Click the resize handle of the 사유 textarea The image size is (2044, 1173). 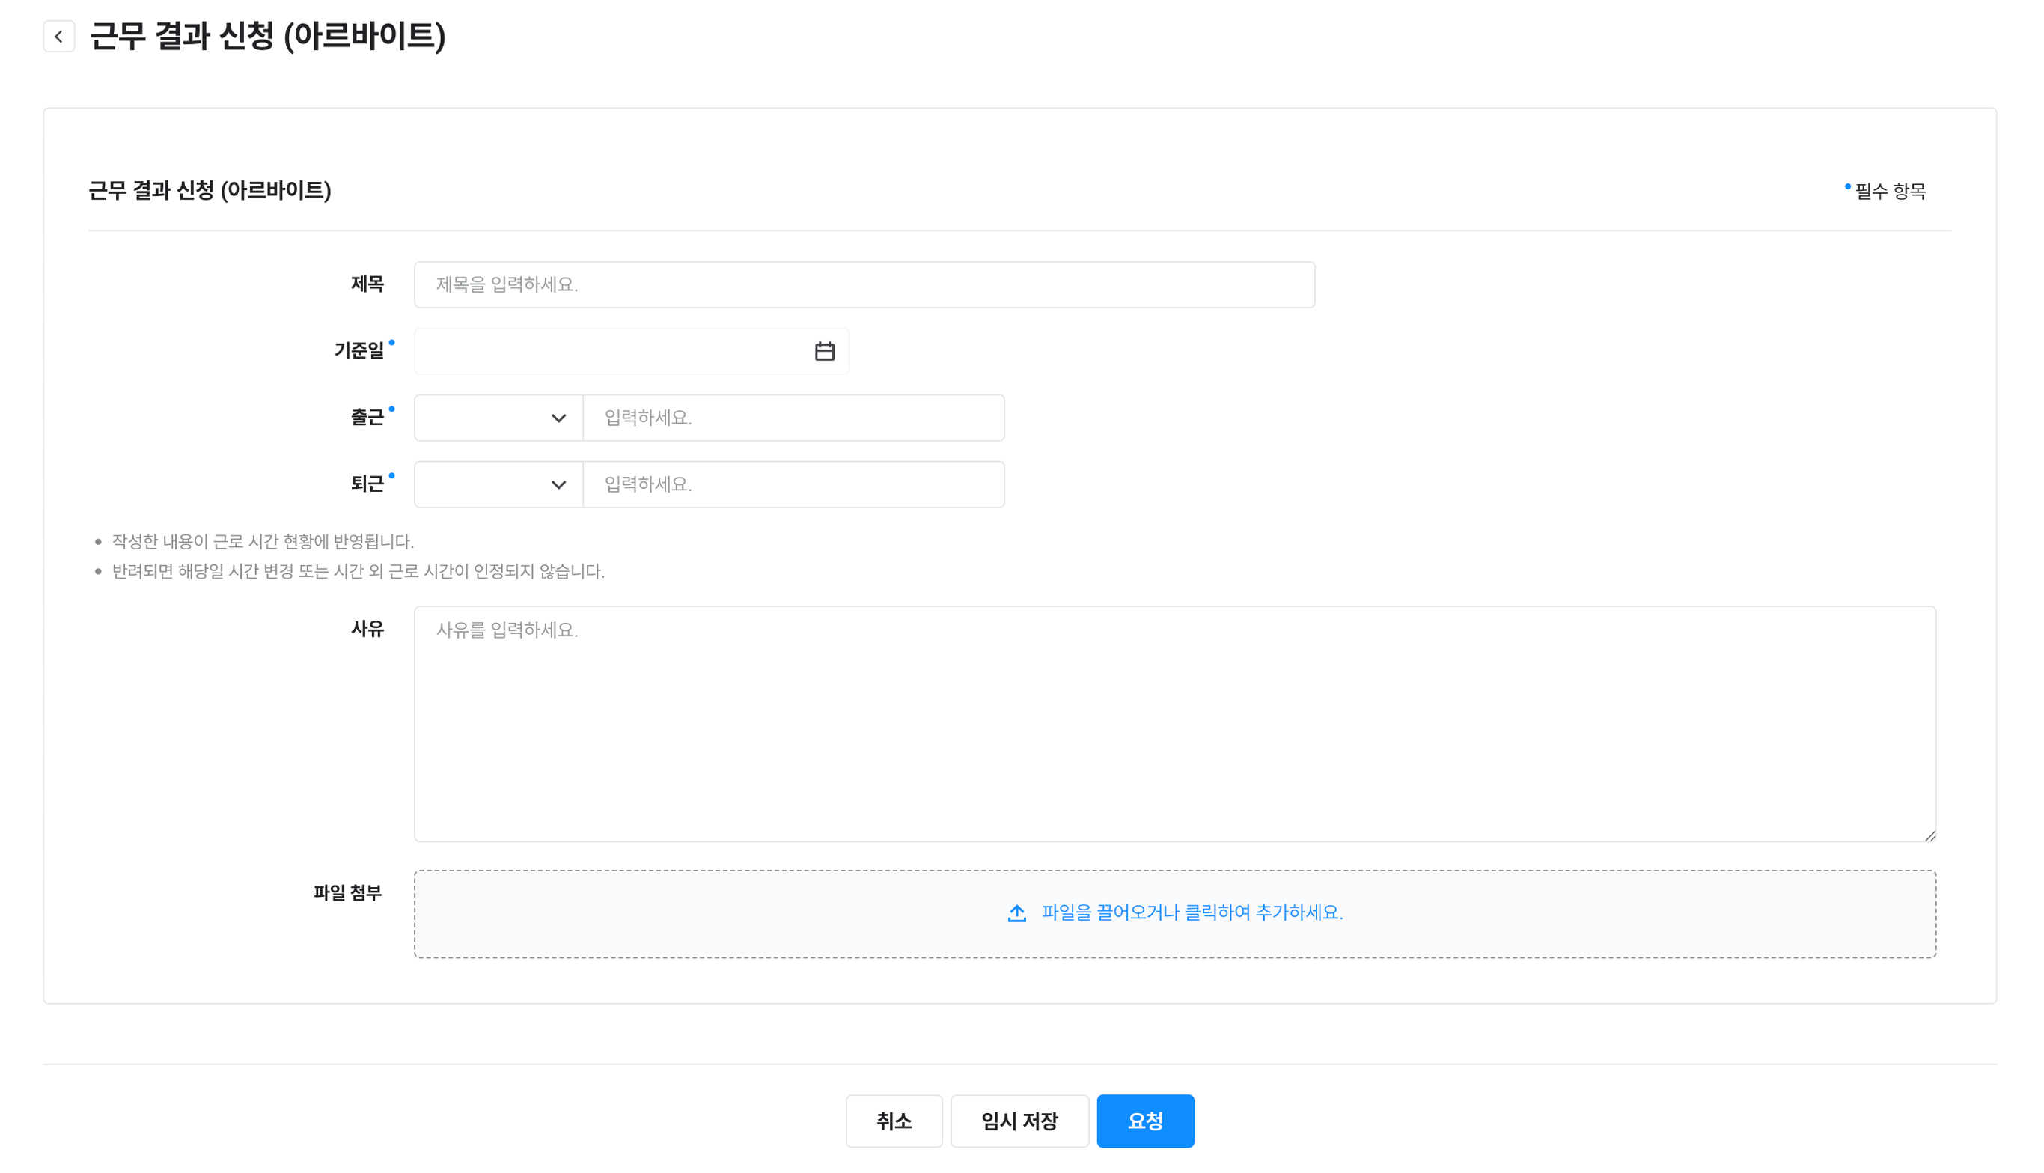[x=1929, y=836]
